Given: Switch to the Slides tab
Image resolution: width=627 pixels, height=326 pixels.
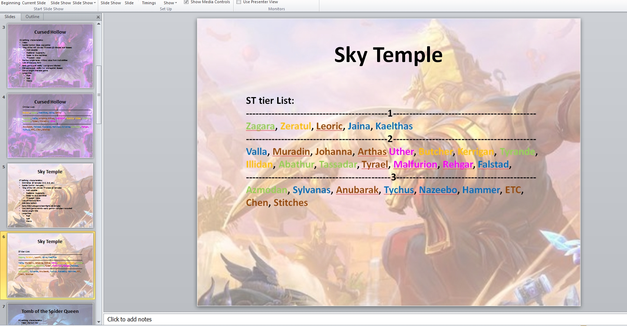Looking at the screenshot, I should coord(10,17).
